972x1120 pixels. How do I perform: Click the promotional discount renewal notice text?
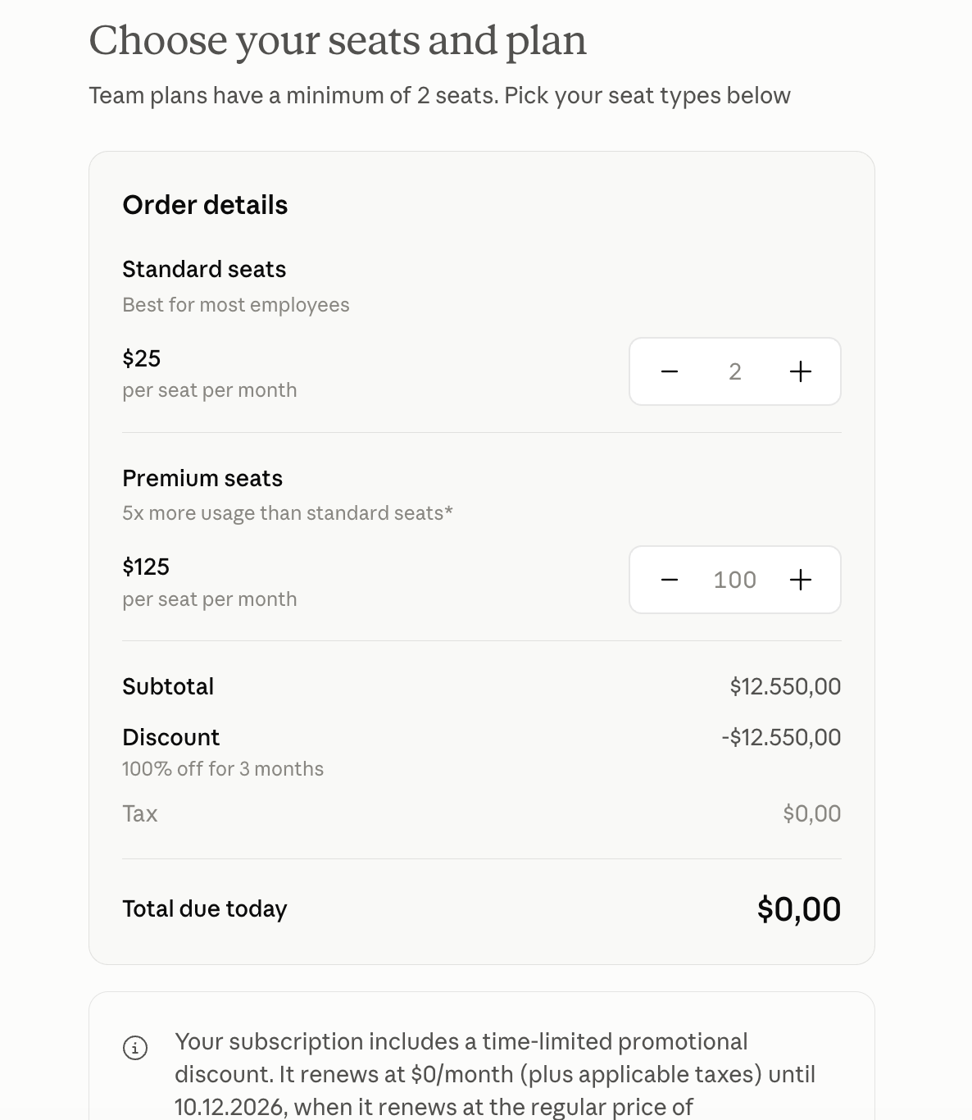[495, 1074]
